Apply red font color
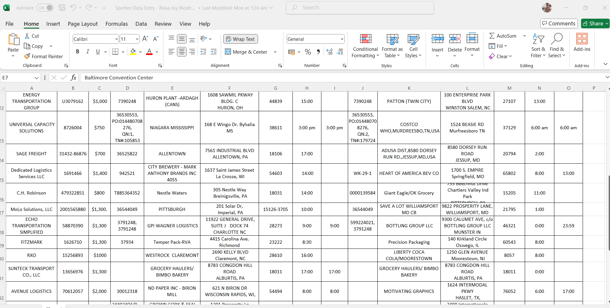This screenshot has width=610, height=308. click(149, 51)
